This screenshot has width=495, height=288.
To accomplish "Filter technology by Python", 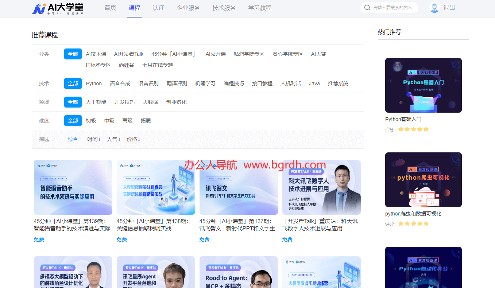I will point(94,83).
